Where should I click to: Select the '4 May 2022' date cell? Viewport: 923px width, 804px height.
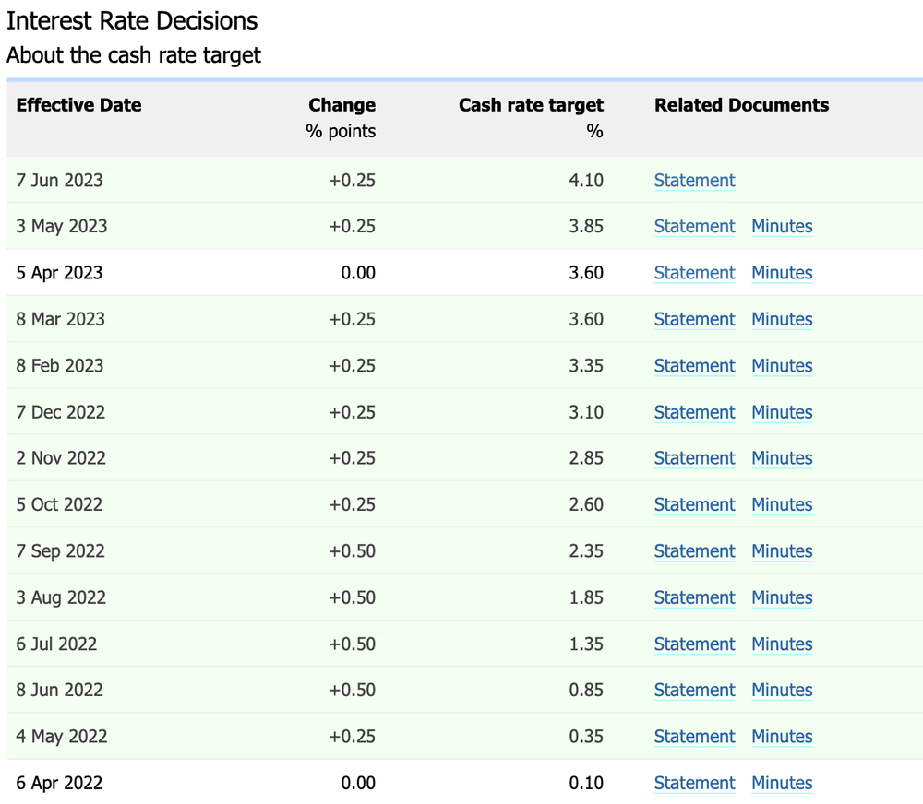(x=62, y=737)
